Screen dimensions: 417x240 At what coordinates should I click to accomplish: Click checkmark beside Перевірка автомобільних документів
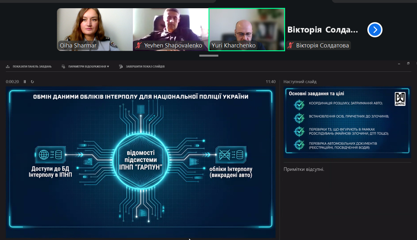(299, 145)
